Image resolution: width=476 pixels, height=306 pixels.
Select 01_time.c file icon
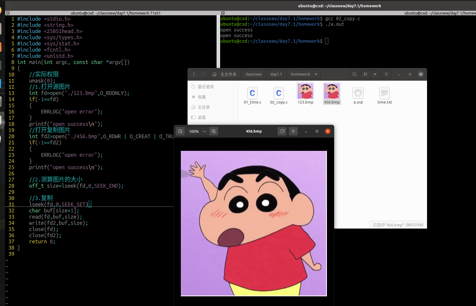[x=252, y=93]
